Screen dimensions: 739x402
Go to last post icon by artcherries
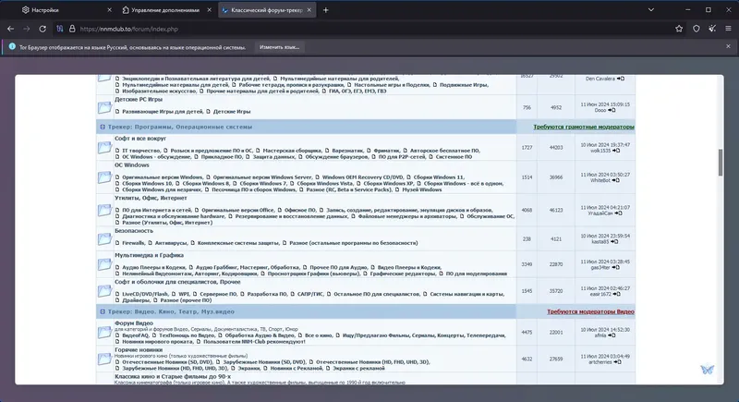coord(617,362)
